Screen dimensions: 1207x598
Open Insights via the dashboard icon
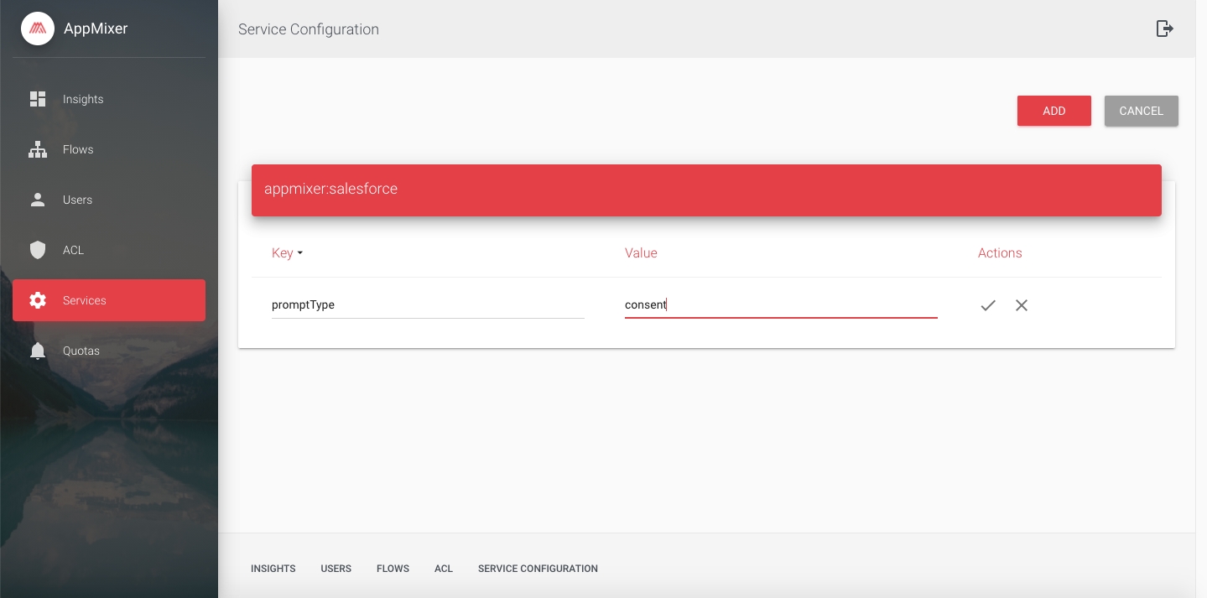(x=38, y=99)
